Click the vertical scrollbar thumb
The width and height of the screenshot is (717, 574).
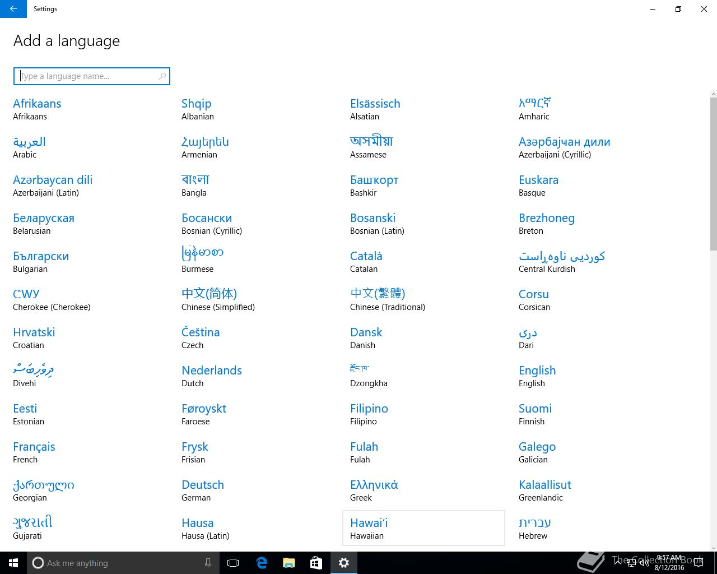pyautogui.click(x=713, y=174)
